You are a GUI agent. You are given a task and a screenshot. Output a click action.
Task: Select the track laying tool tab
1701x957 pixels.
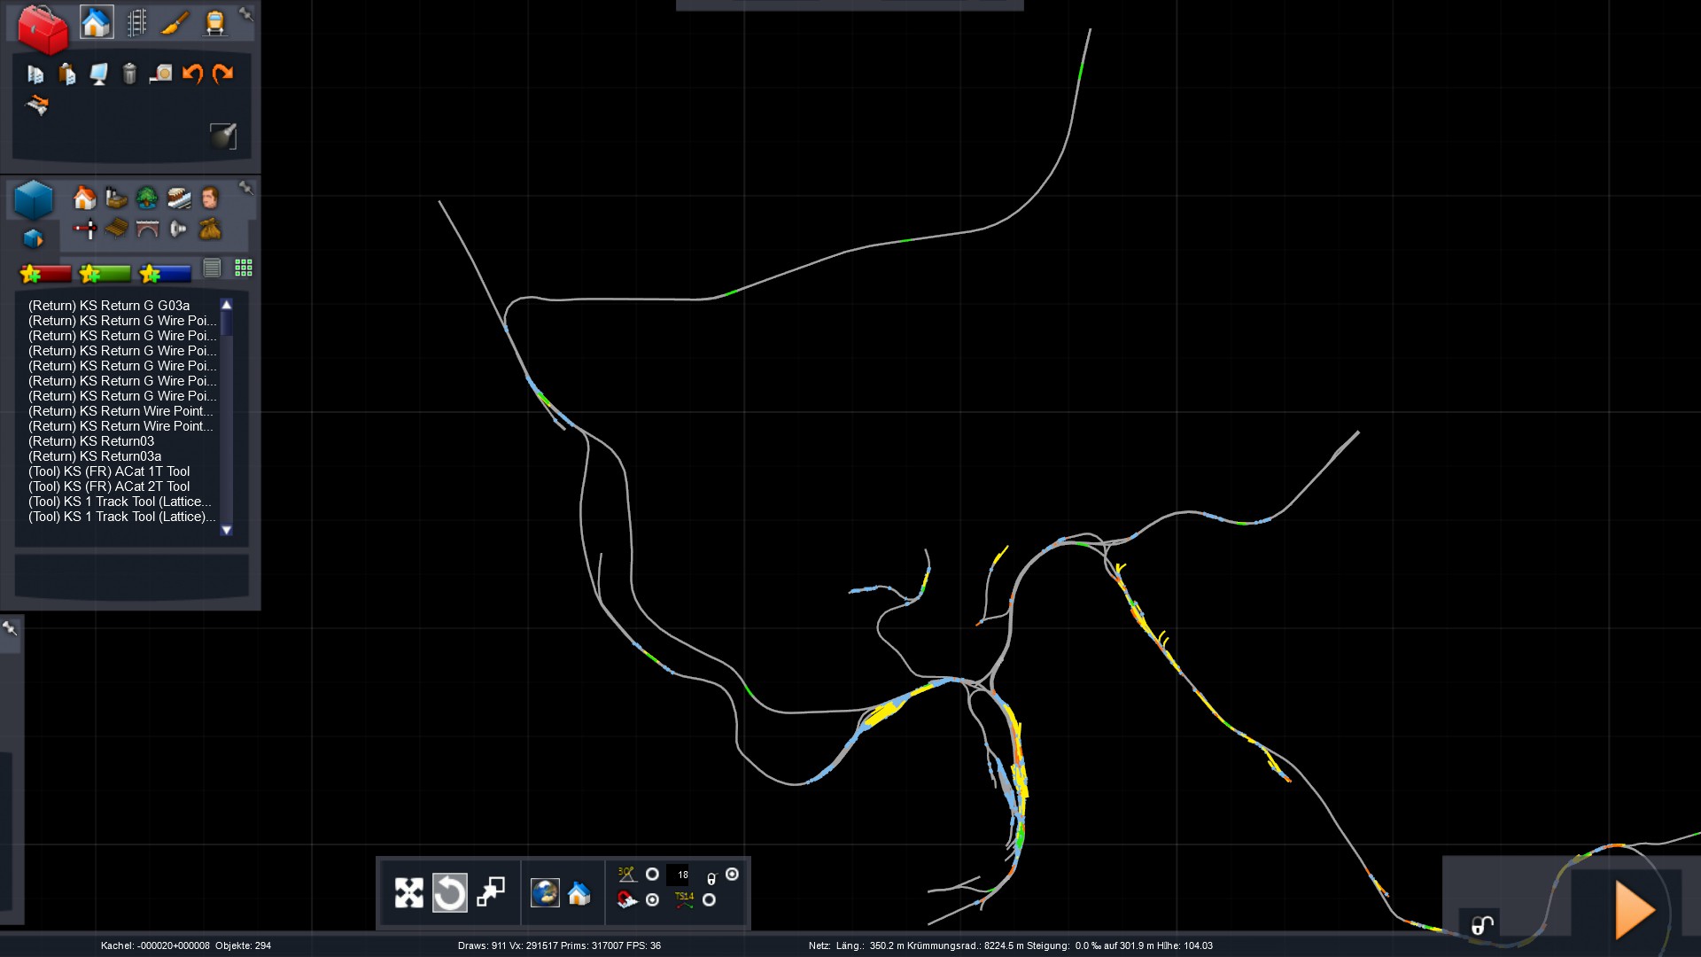tap(136, 23)
